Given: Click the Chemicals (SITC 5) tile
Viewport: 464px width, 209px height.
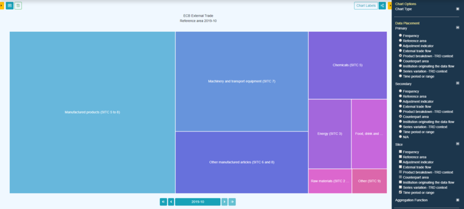Looking at the screenshot, I should (347, 65).
